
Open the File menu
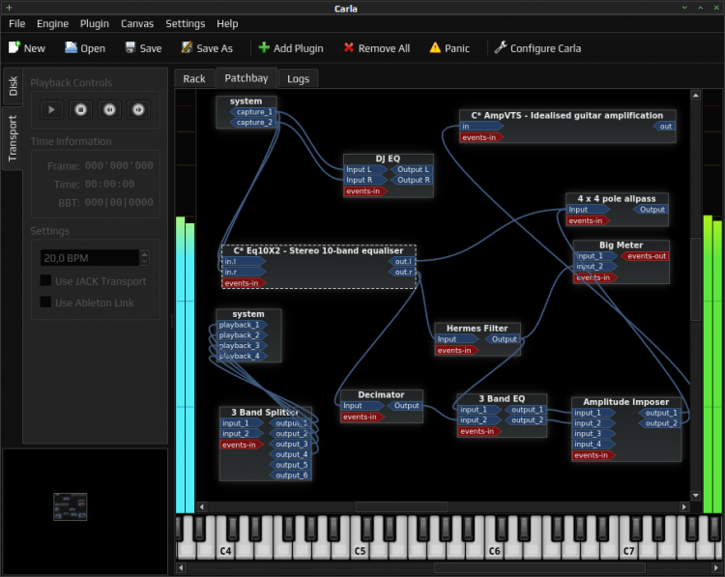click(17, 23)
